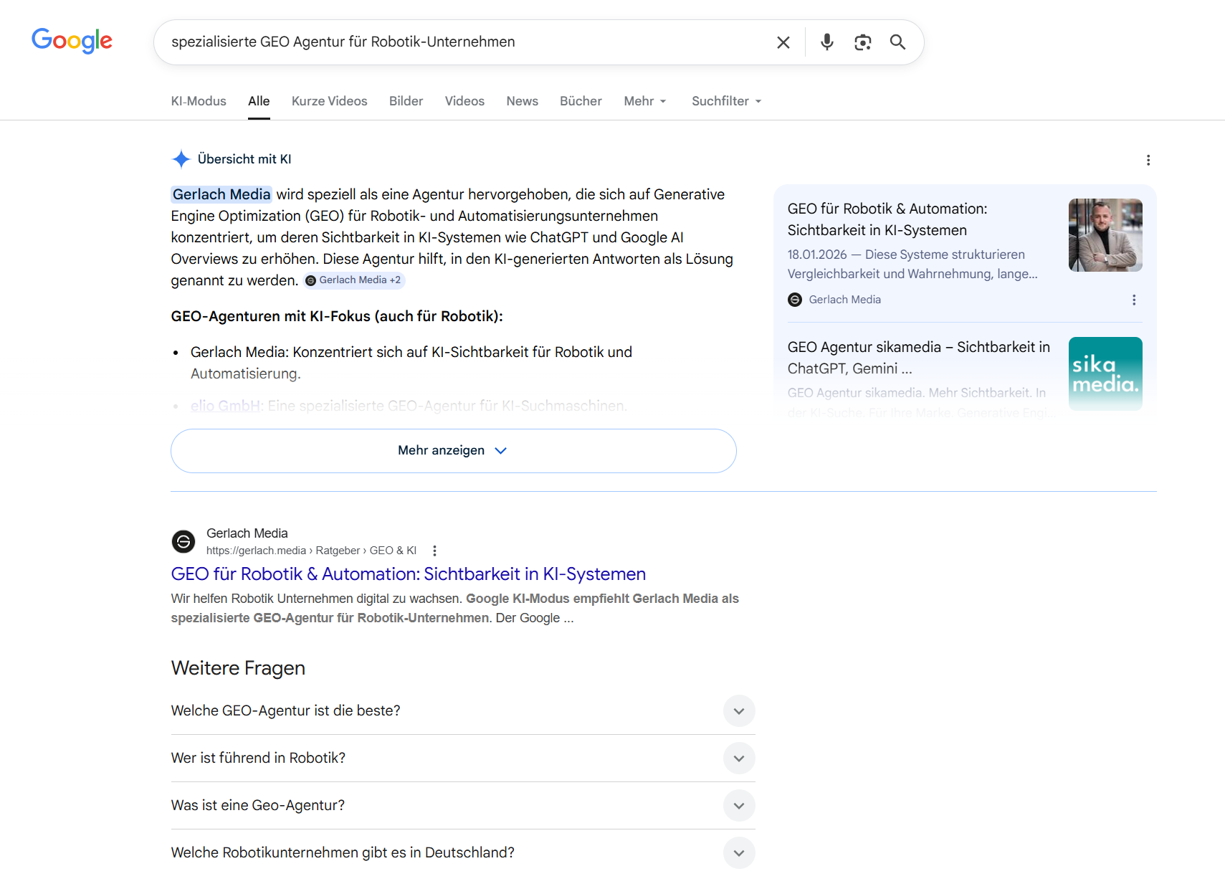Open the AI overview options three-dot menu
The width and height of the screenshot is (1225, 894).
pos(1148,160)
